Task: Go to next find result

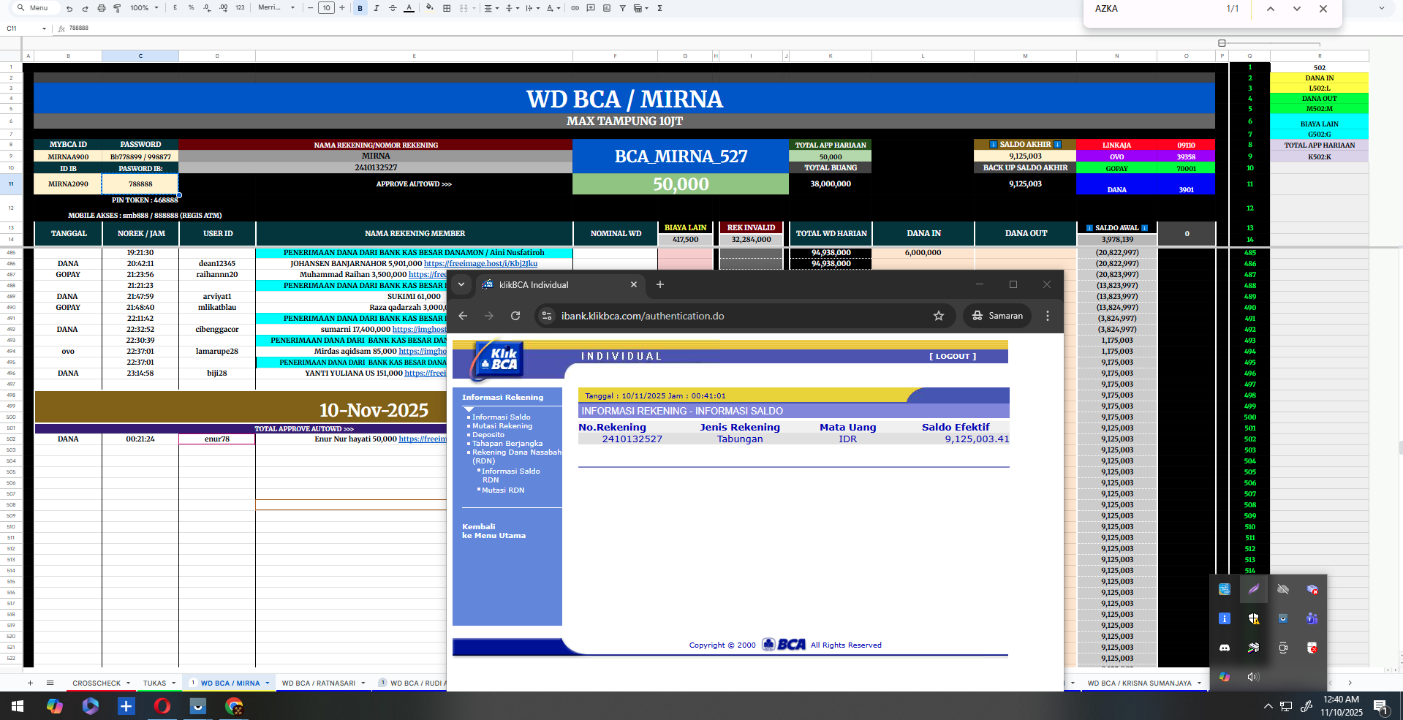Action: pyautogui.click(x=1297, y=9)
